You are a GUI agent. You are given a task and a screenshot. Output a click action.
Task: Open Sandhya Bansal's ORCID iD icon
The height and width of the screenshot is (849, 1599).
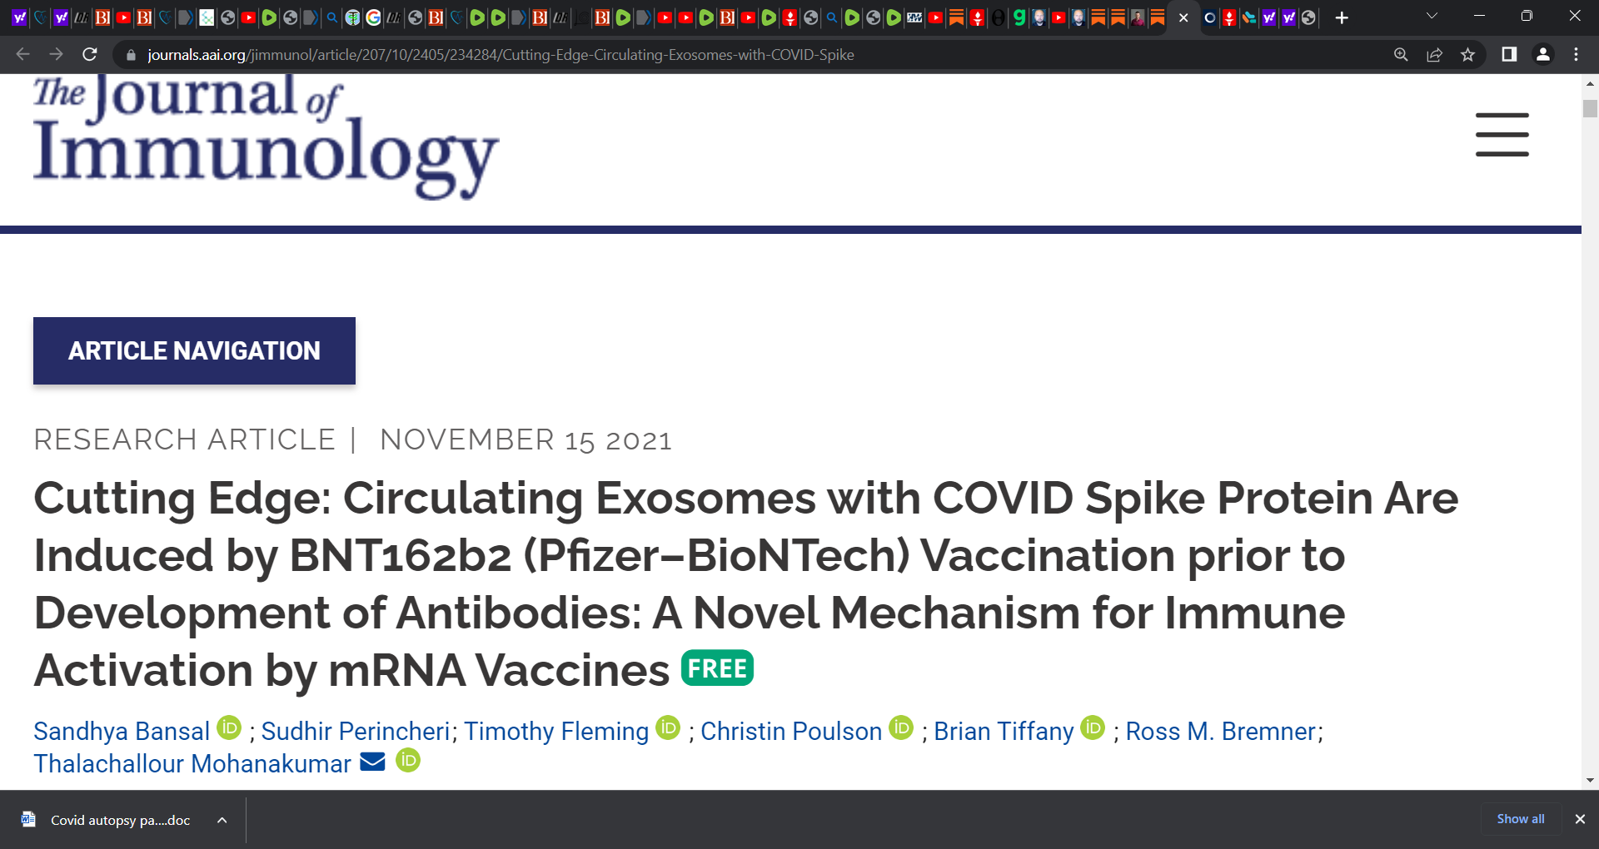pos(229,727)
